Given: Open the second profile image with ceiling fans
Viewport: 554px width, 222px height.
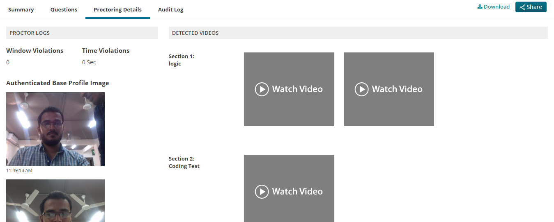Looking at the screenshot, I should [x=55, y=201].
